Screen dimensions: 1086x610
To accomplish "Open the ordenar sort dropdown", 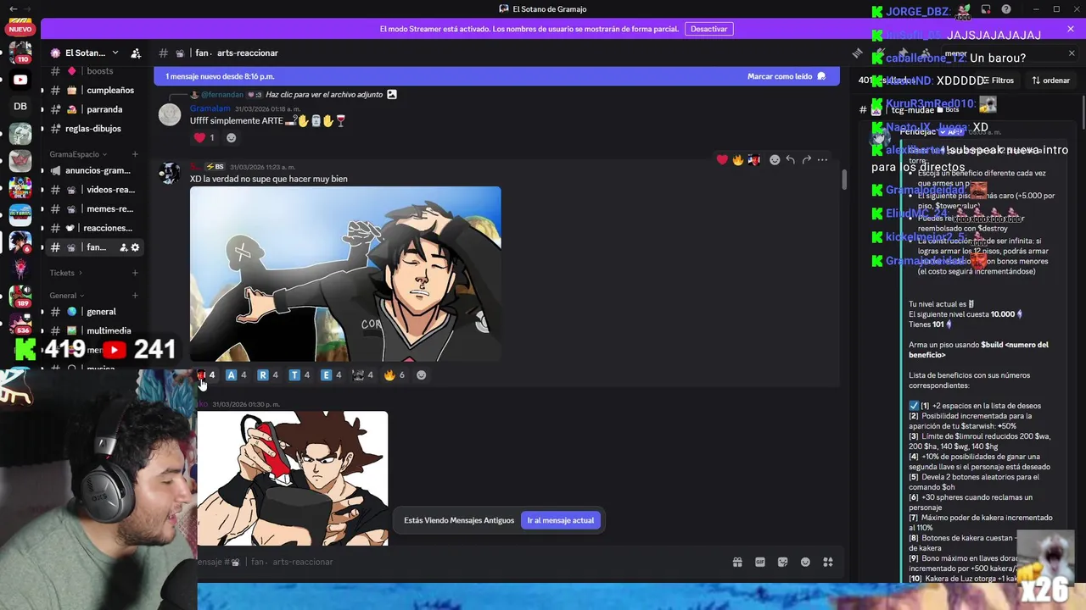I will click(x=1051, y=80).
